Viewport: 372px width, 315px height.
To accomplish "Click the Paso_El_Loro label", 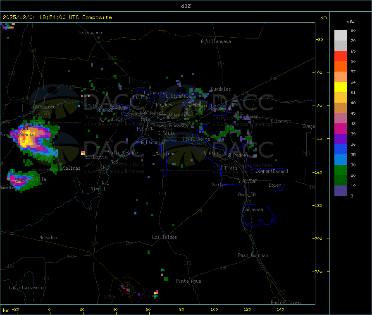I will tap(286, 303).
